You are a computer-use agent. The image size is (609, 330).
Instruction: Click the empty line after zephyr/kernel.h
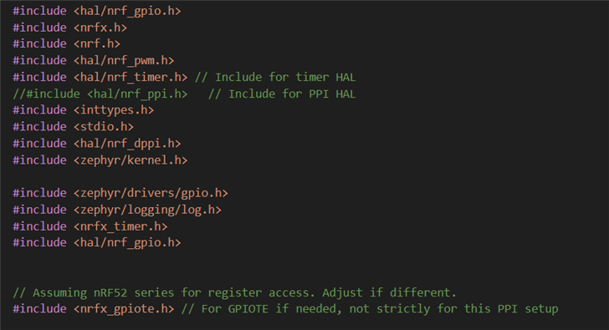click(x=304, y=177)
